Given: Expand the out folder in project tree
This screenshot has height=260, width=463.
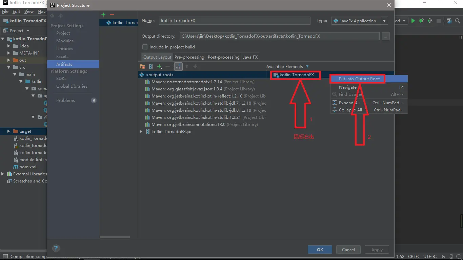Looking at the screenshot, I should (x=9, y=60).
